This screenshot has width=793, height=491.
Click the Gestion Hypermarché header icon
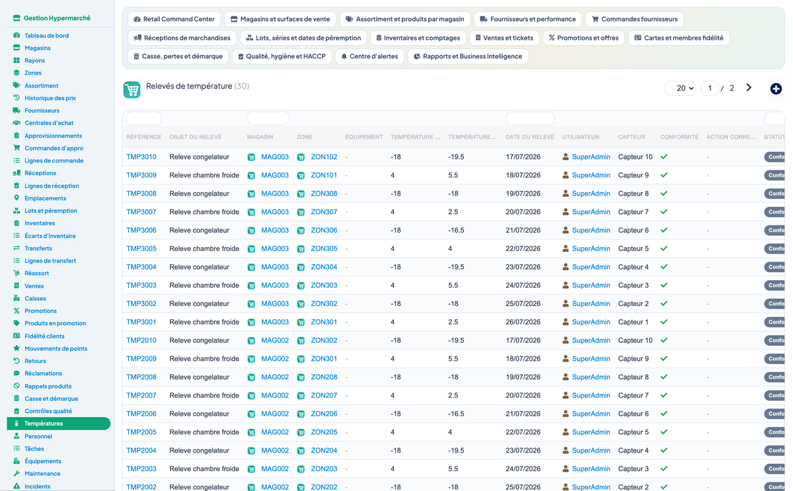click(x=17, y=19)
